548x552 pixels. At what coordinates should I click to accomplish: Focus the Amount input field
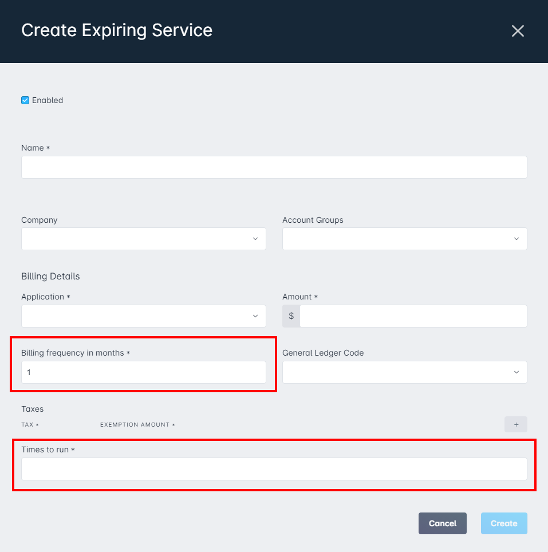tap(413, 316)
